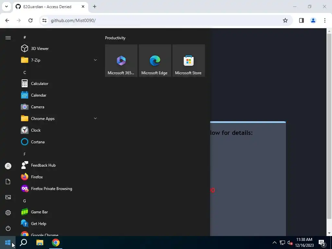Open Pictures from the Start sidebar

pos(8,197)
